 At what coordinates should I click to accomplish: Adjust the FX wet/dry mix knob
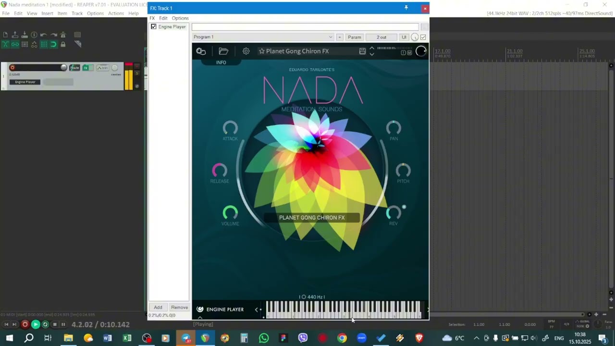[415, 37]
